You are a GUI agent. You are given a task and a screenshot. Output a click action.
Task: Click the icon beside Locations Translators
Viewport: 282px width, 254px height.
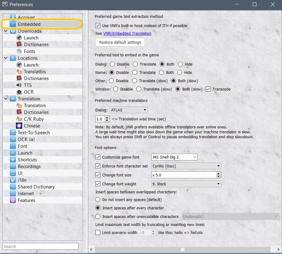(x=19, y=72)
